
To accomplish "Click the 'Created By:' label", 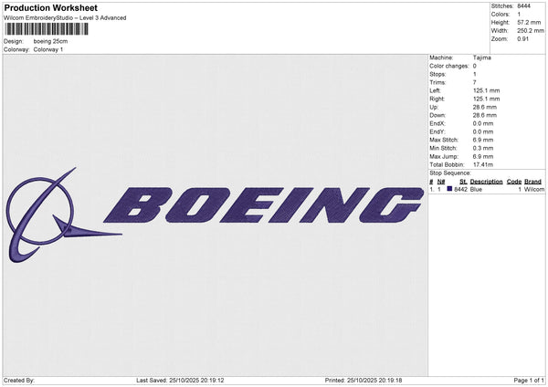I will (x=19, y=381).
